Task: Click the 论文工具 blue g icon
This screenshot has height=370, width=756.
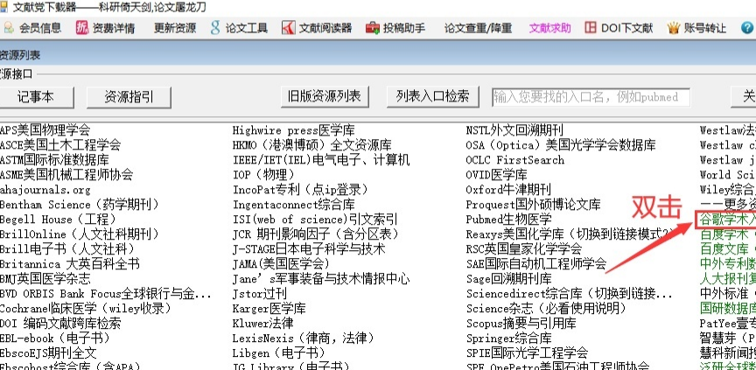Action: 215,28
